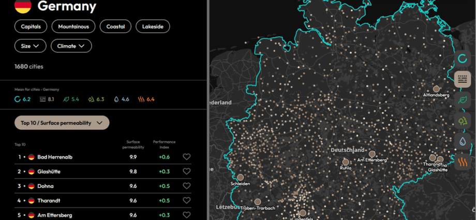Open the Climate filter dropdown
The width and height of the screenshot is (476, 220).
click(x=71, y=46)
